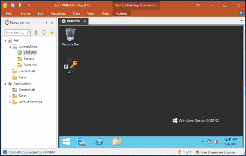This screenshot has width=246, height=156.
Task: Open File Explorer from remote taskbar
Action: tap(117, 142)
